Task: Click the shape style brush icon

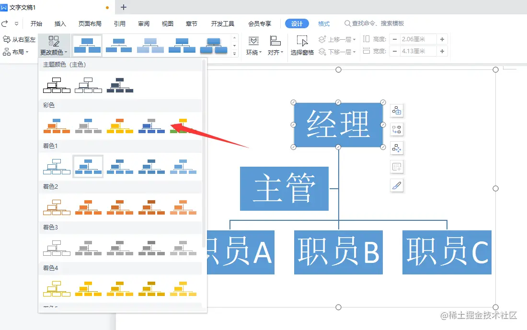Action: (x=397, y=185)
